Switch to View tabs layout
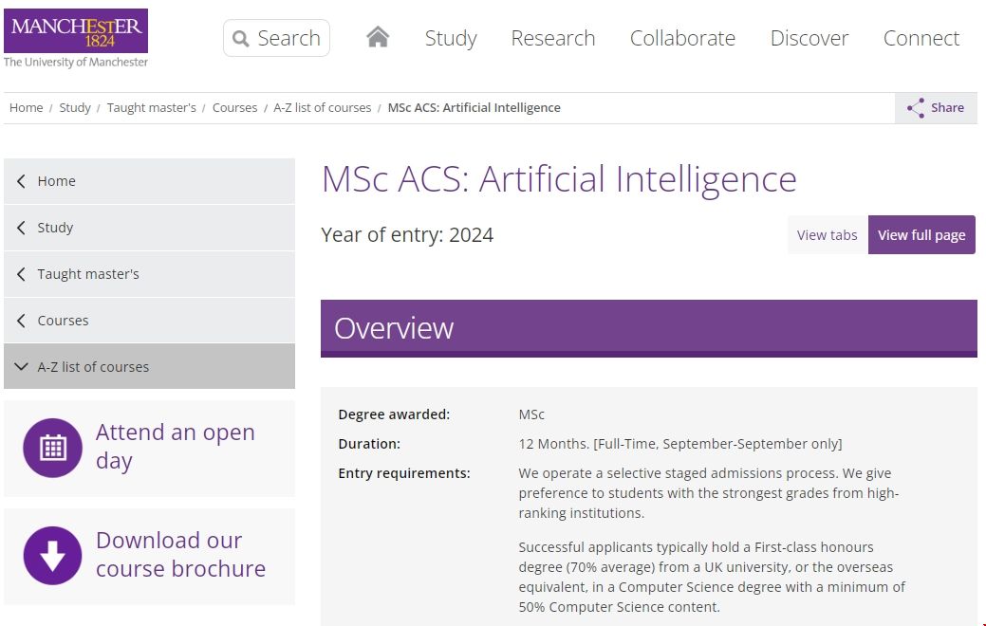Viewport: 986px width, 626px height. point(827,235)
